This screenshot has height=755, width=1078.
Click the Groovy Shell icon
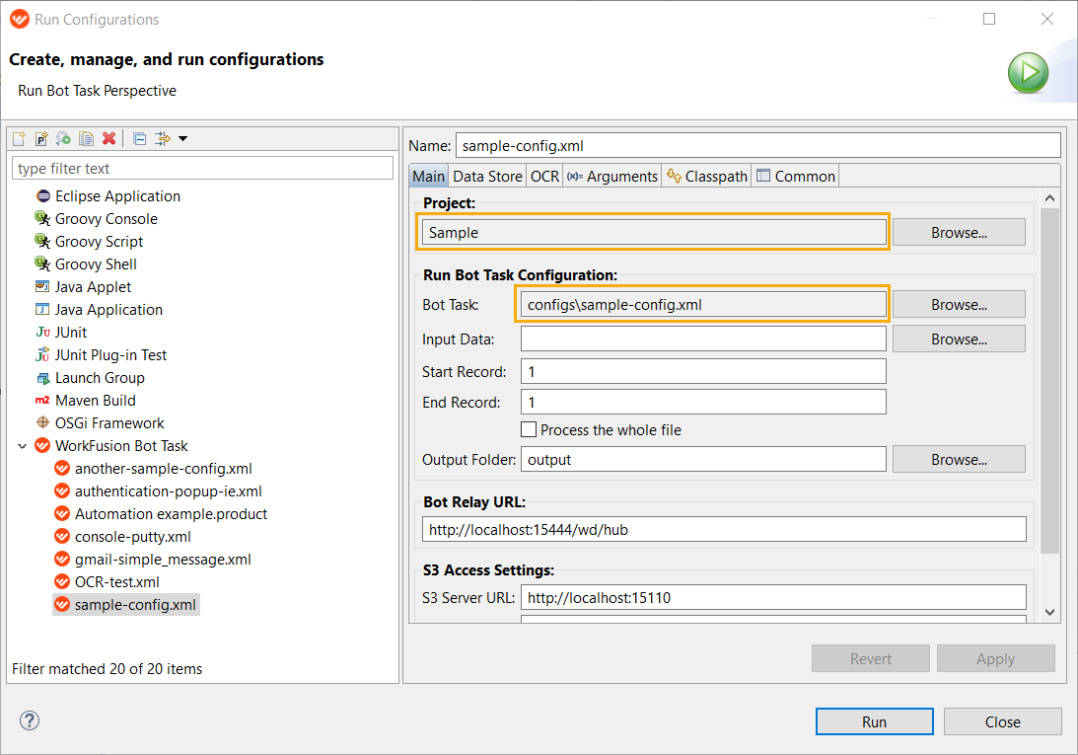(x=42, y=264)
